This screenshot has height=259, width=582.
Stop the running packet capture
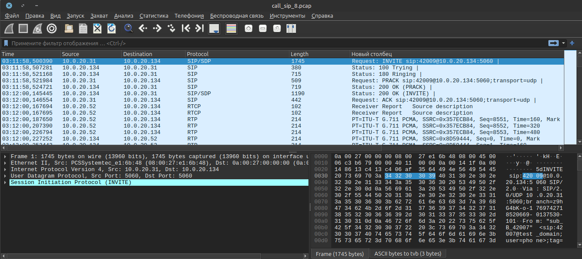click(23, 28)
